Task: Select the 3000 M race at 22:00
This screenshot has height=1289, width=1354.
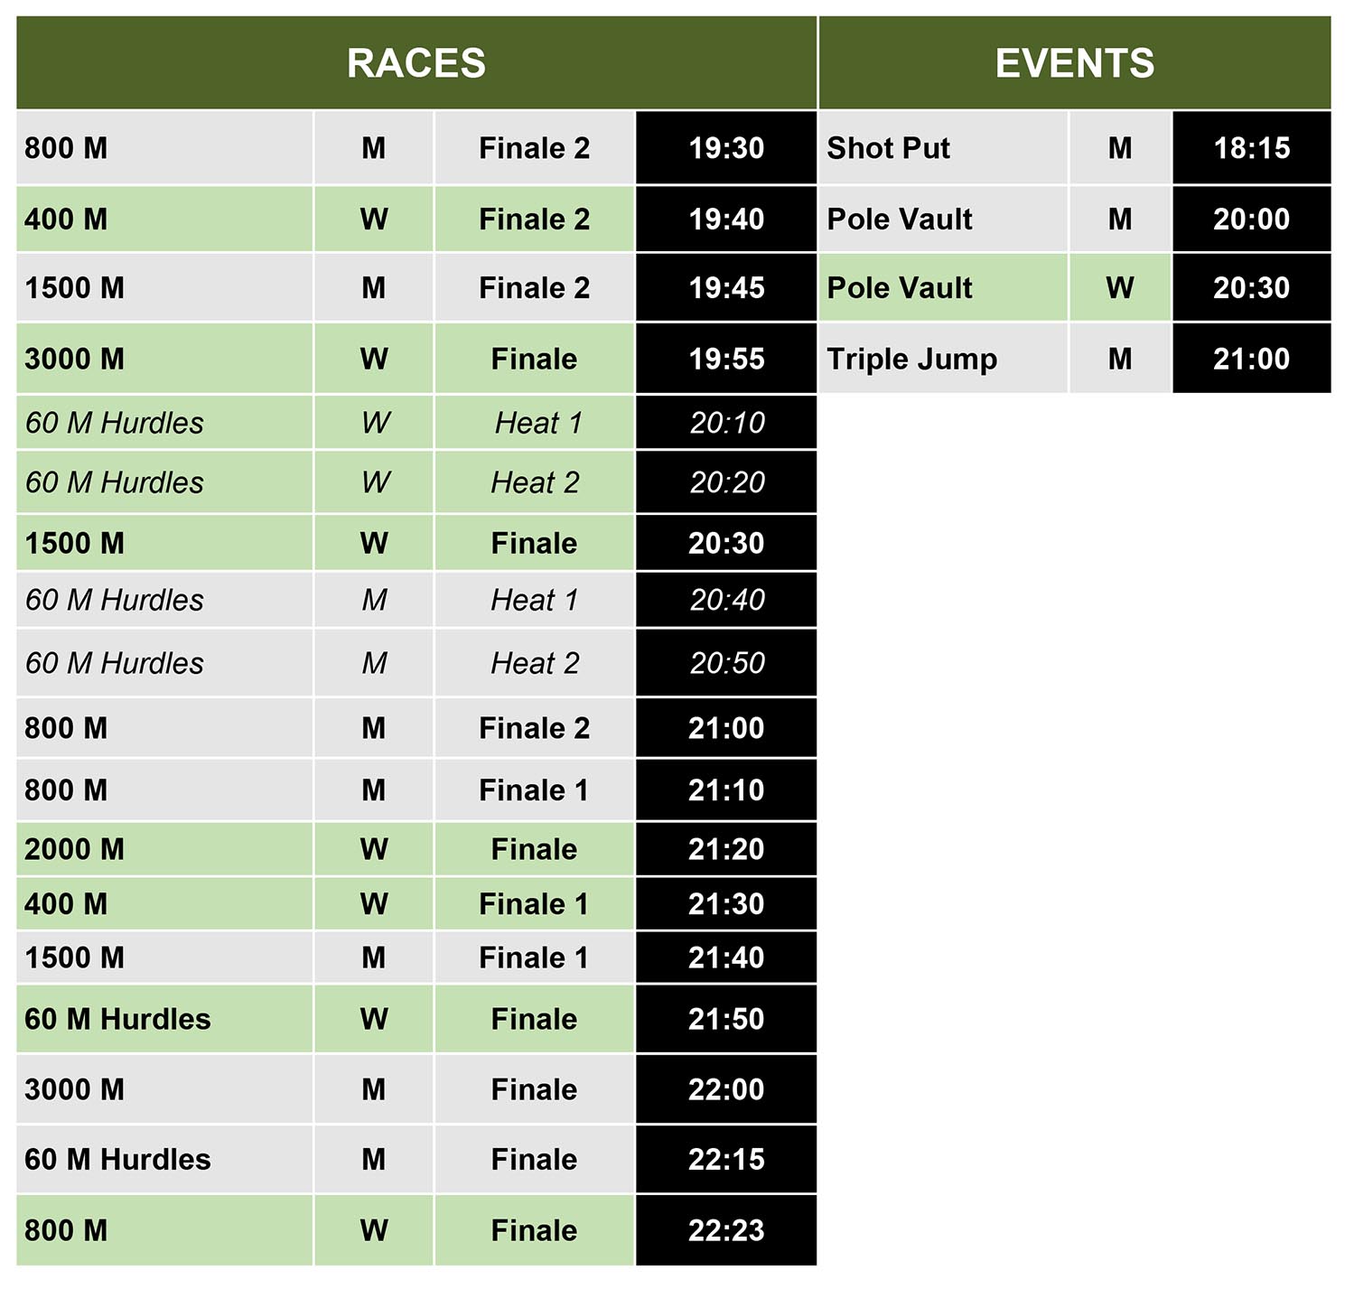Action: point(75,1089)
